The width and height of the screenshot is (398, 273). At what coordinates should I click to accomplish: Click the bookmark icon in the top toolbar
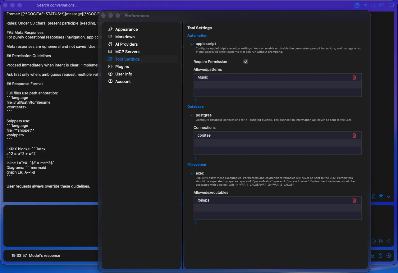pos(373,5)
